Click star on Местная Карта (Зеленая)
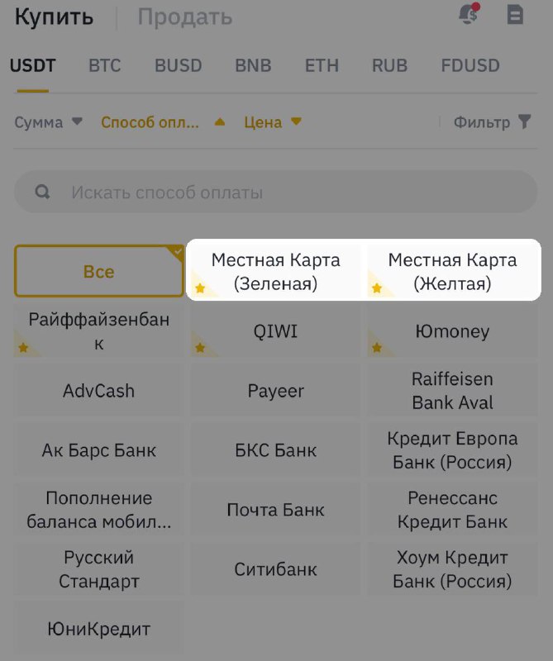Screen dimensions: 553x661 (200, 288)
